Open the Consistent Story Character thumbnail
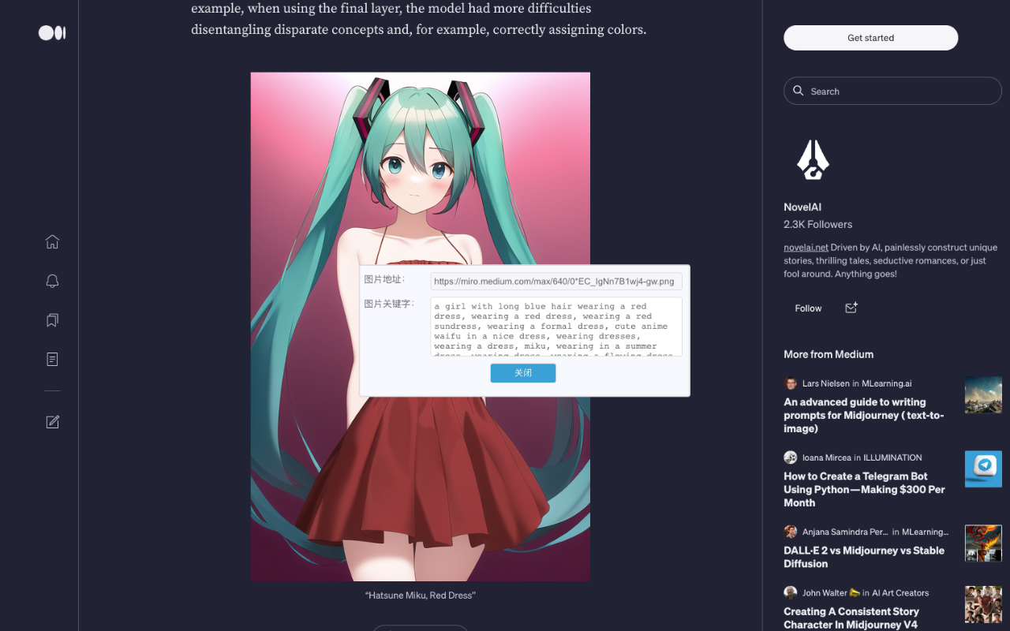The height and width of the screenshot is (631, 1010). pos(983,604)
